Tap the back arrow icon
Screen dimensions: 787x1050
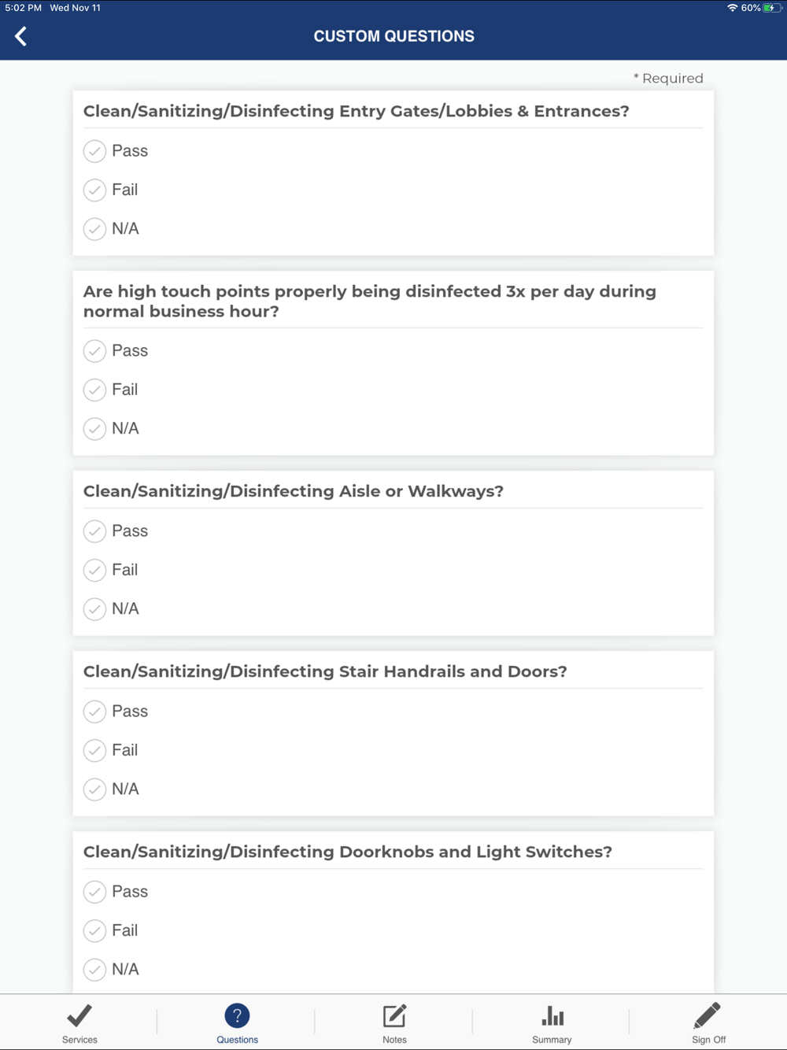(x=21, y=36)
